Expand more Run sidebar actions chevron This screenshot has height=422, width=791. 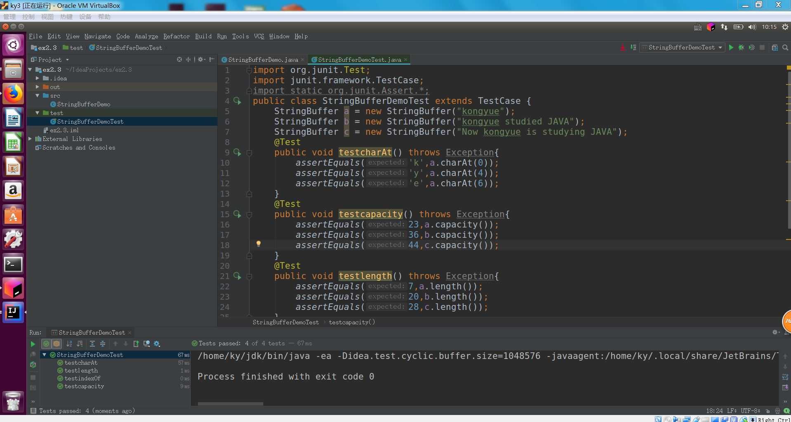pos(33,401)
